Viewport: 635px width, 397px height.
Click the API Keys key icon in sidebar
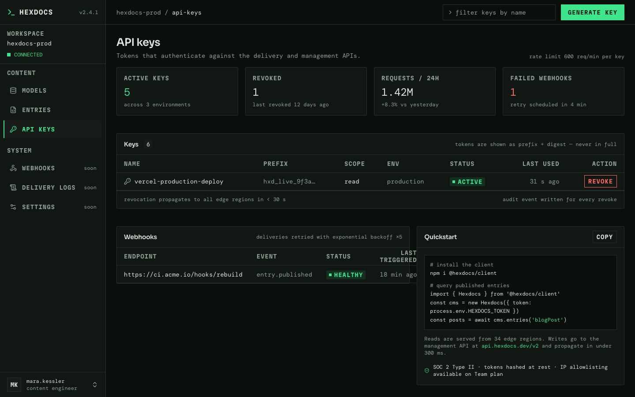coord(13,129)
